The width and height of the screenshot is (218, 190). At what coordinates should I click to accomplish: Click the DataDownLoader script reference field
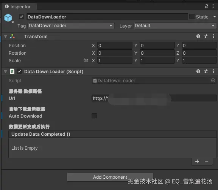coord(154,80)
